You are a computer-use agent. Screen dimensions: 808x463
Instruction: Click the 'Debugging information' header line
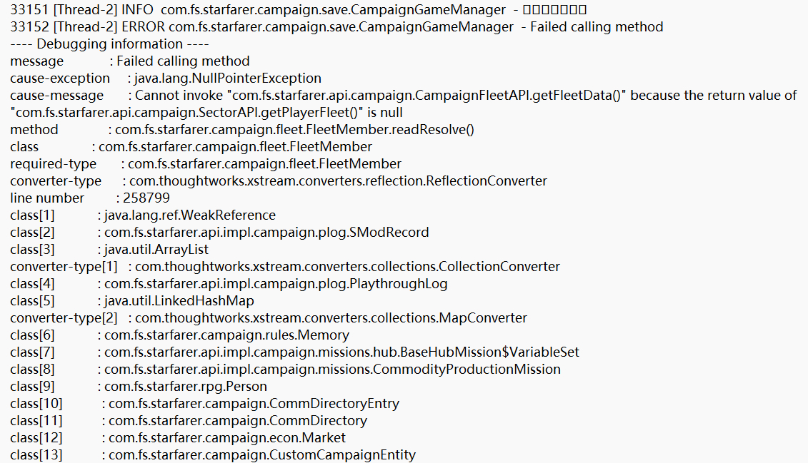(x=99, y=44)
